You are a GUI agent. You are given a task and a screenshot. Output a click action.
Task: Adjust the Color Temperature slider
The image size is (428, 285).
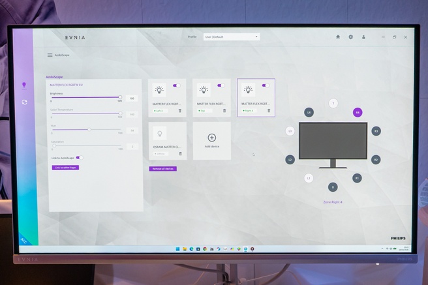[x=85, y=113]
